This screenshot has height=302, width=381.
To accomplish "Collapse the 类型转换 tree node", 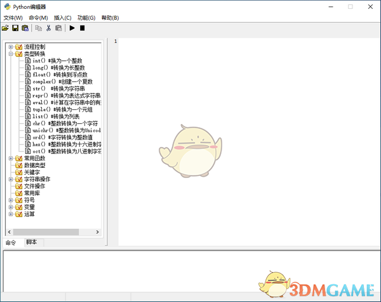I will (11, 54).
